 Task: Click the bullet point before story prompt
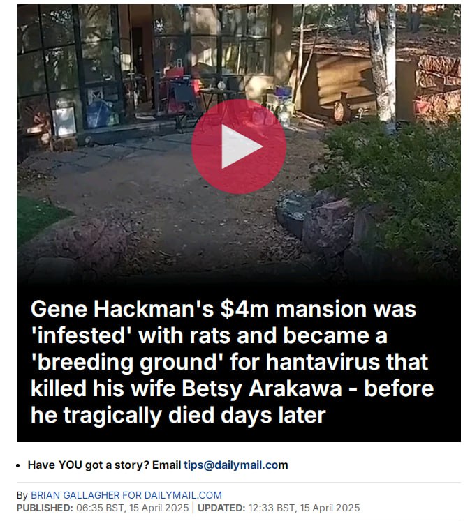click(x=18, y=465)
